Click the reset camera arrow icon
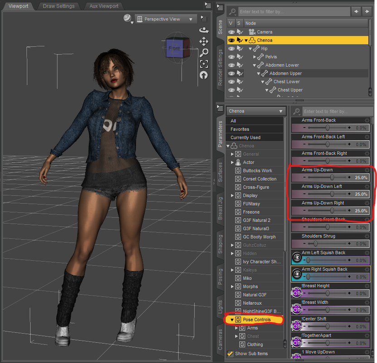The height and width of the screenshot is (363, 377). tap(204, 75)
